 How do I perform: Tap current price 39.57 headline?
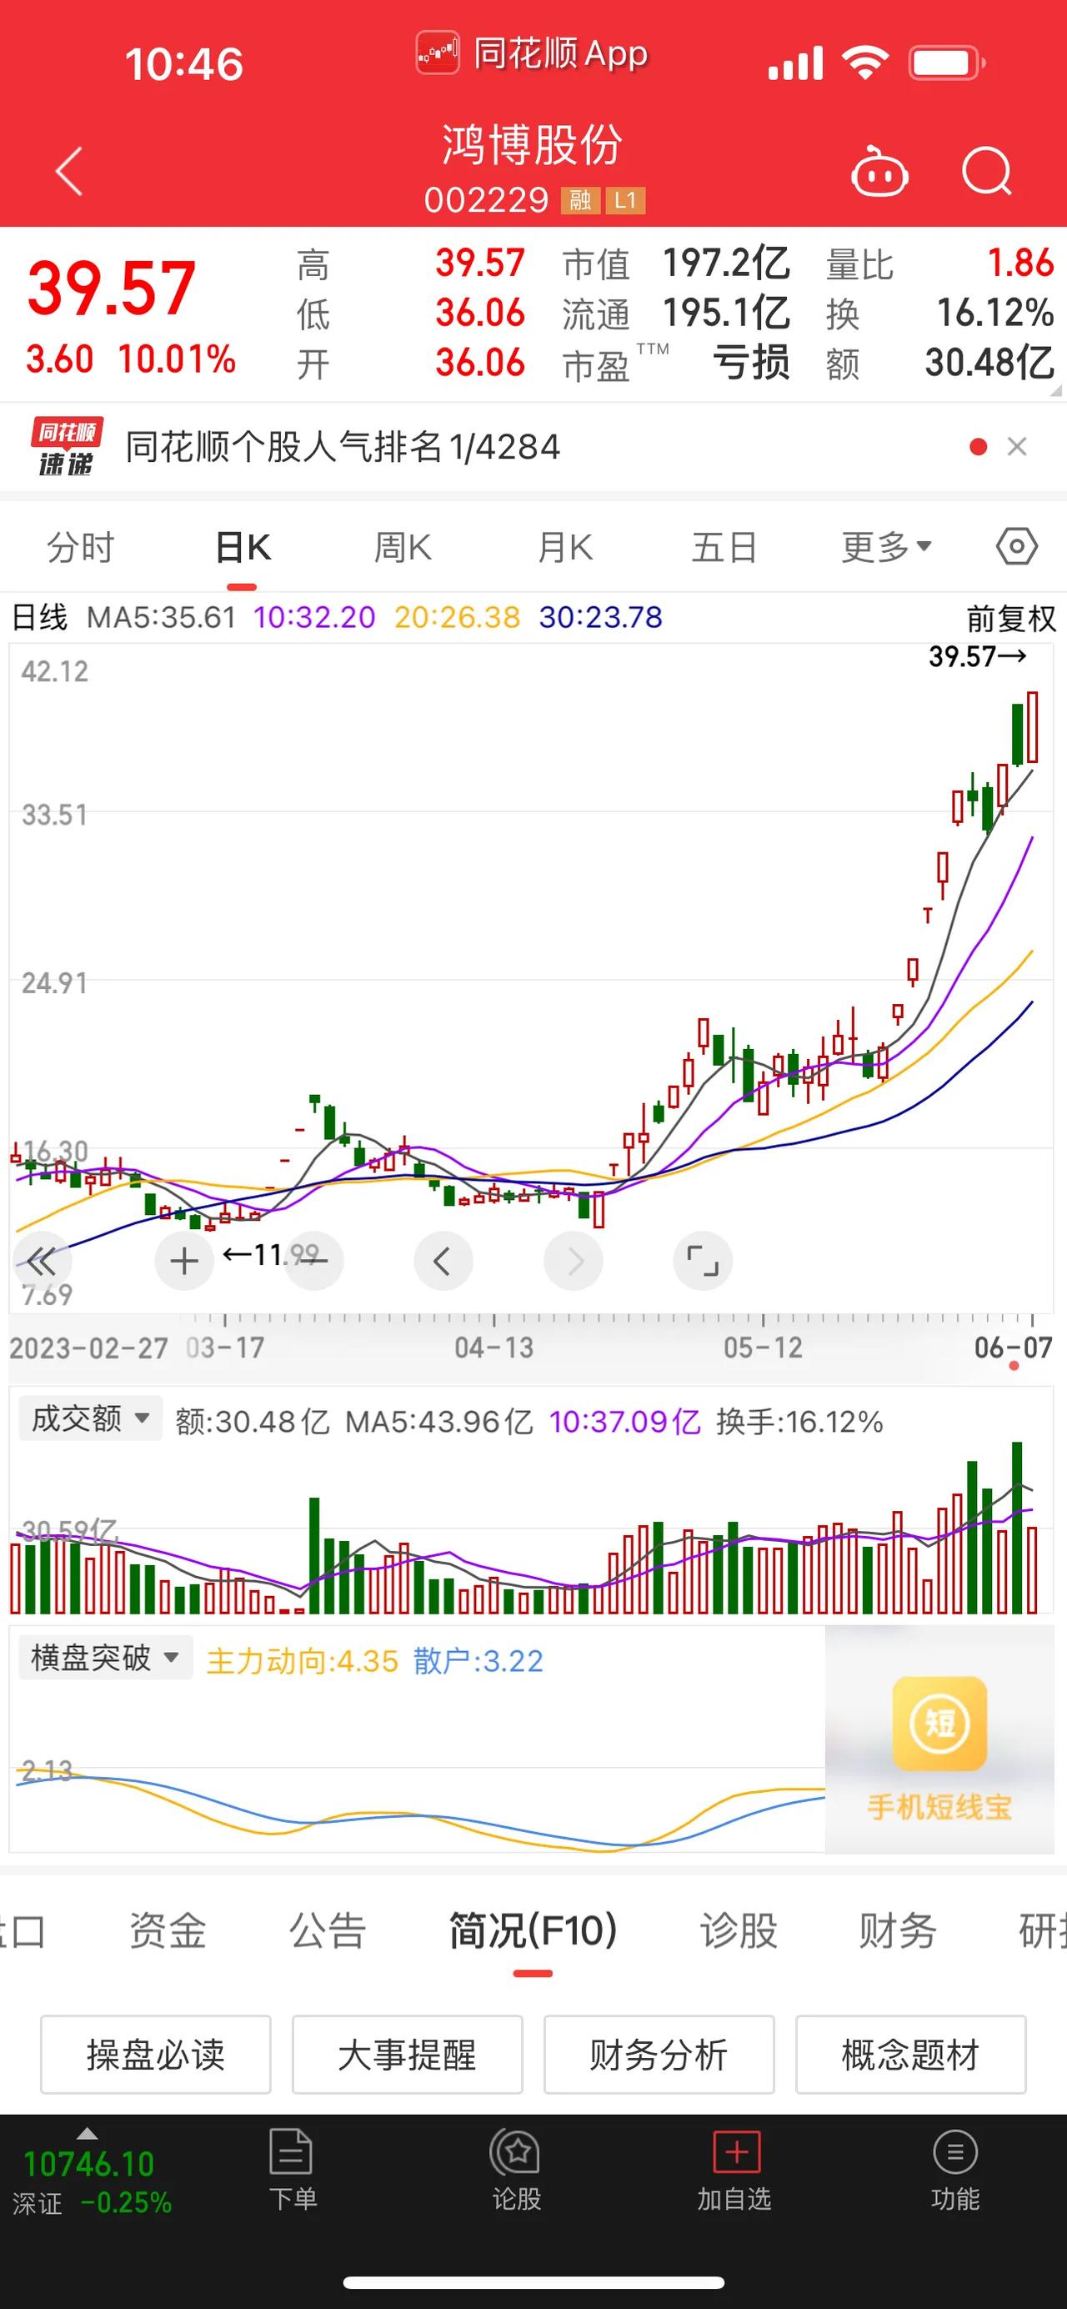pyautogui.click(x=111, y=289)
